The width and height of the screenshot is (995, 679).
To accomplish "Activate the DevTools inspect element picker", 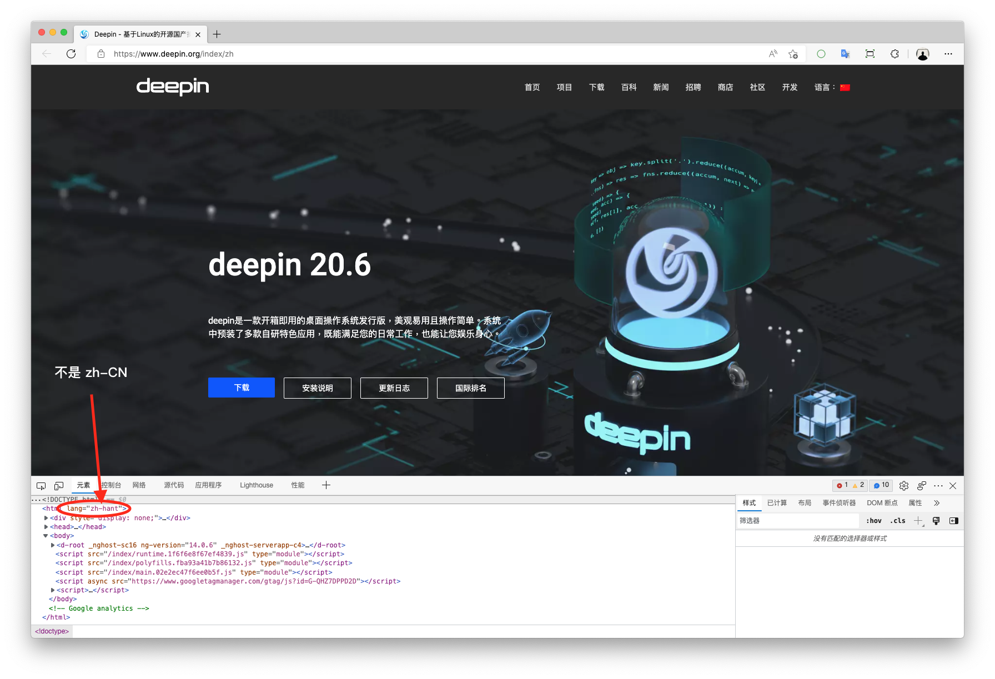I will pyautogui.click(x=41, y=486).
